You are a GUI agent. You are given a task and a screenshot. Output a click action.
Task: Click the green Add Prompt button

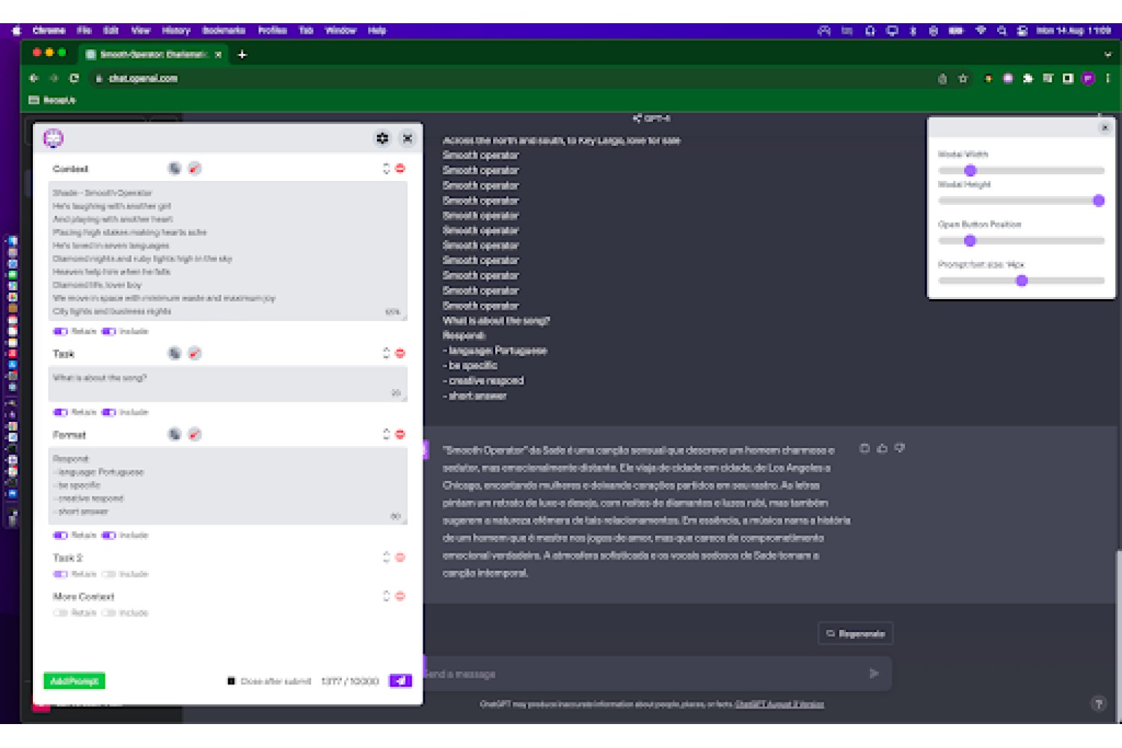(74, 681)
